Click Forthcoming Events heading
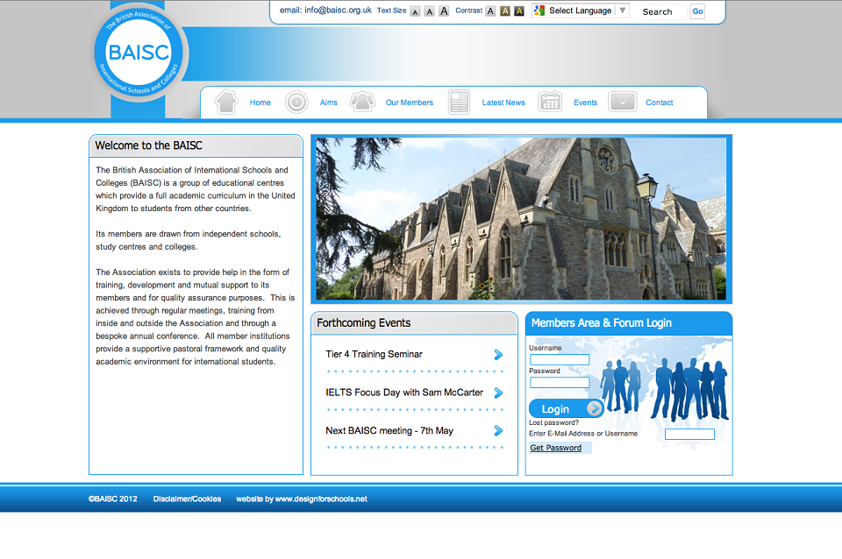The image size is (842, 559). (x=363, y=323)
